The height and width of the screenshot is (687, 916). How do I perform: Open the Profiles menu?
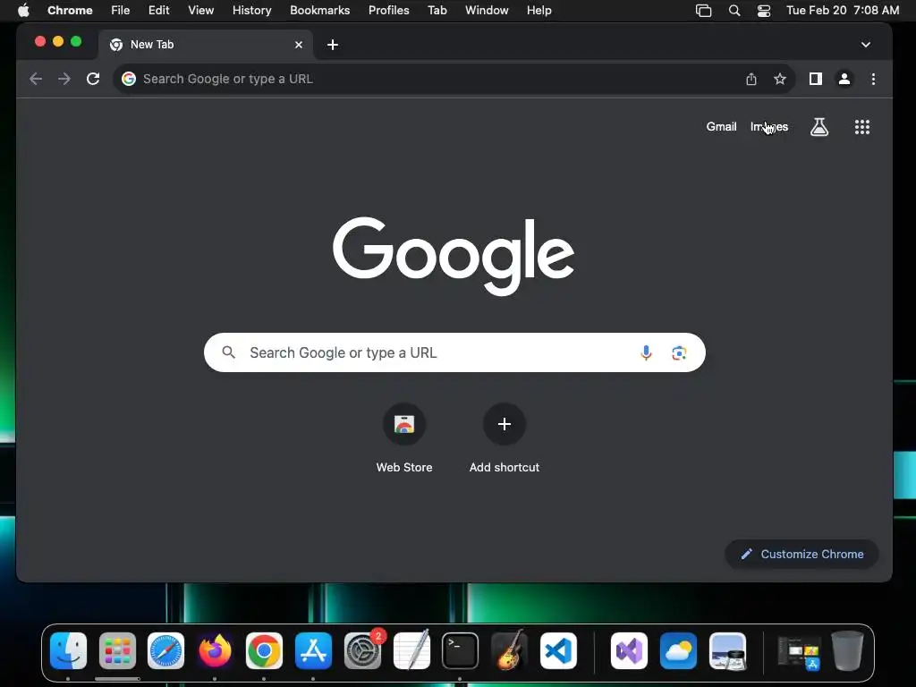tap(388, 11)
